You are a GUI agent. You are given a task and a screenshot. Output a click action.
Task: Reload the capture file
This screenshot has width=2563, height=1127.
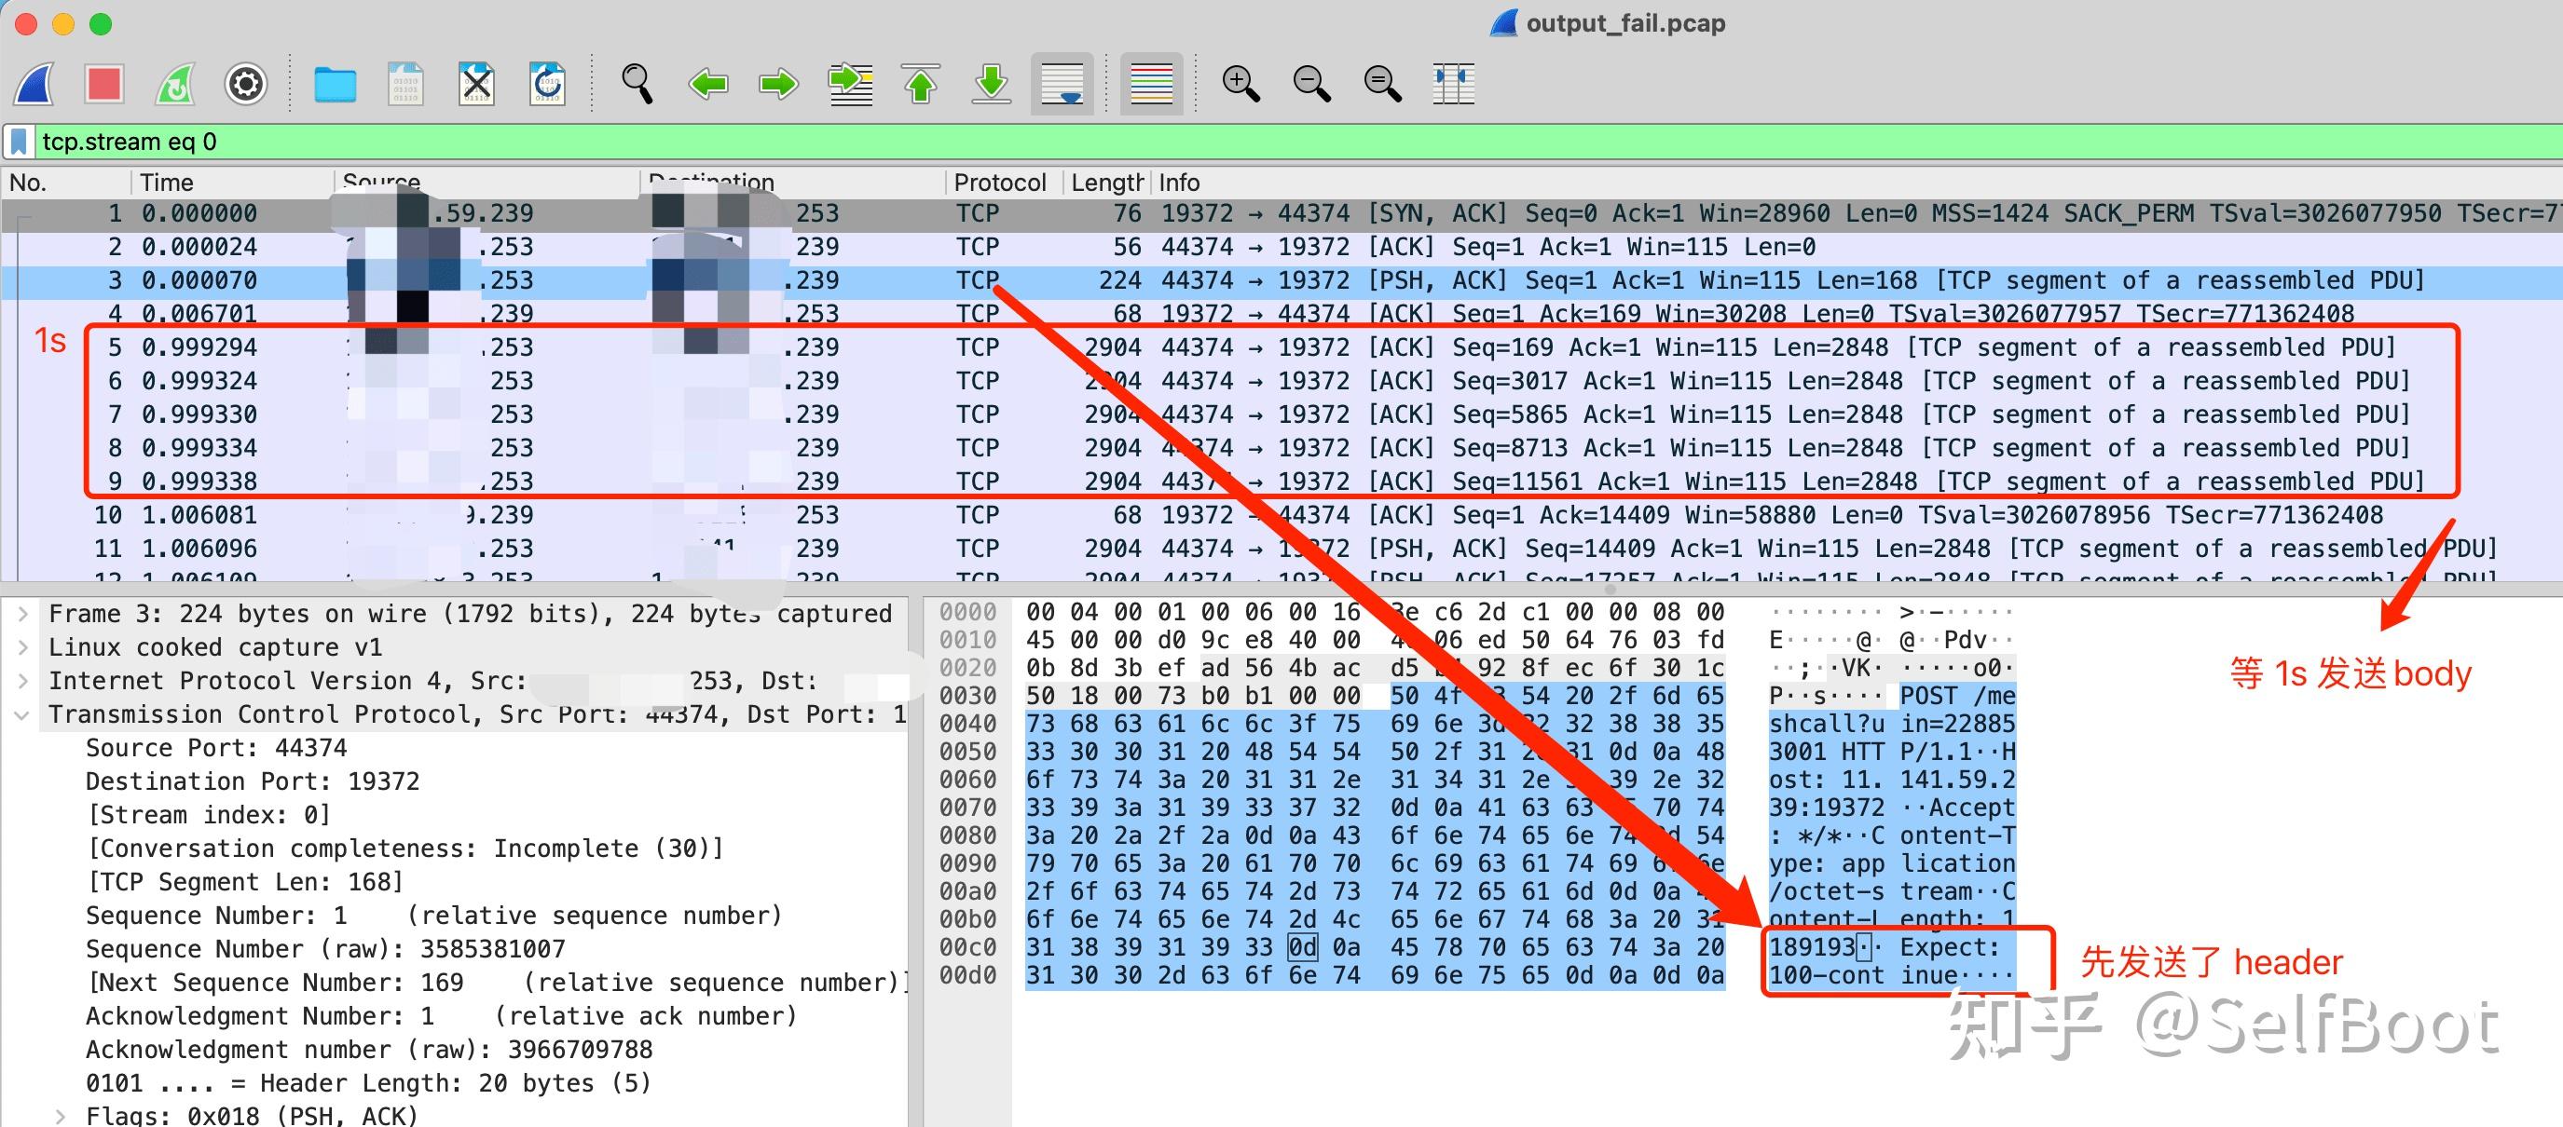tap(547, 84)
